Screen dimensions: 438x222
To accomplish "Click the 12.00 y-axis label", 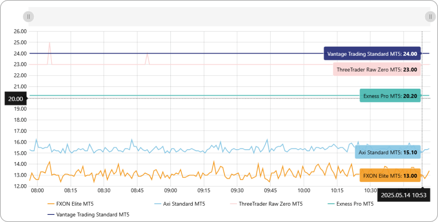I will (20, 186).
